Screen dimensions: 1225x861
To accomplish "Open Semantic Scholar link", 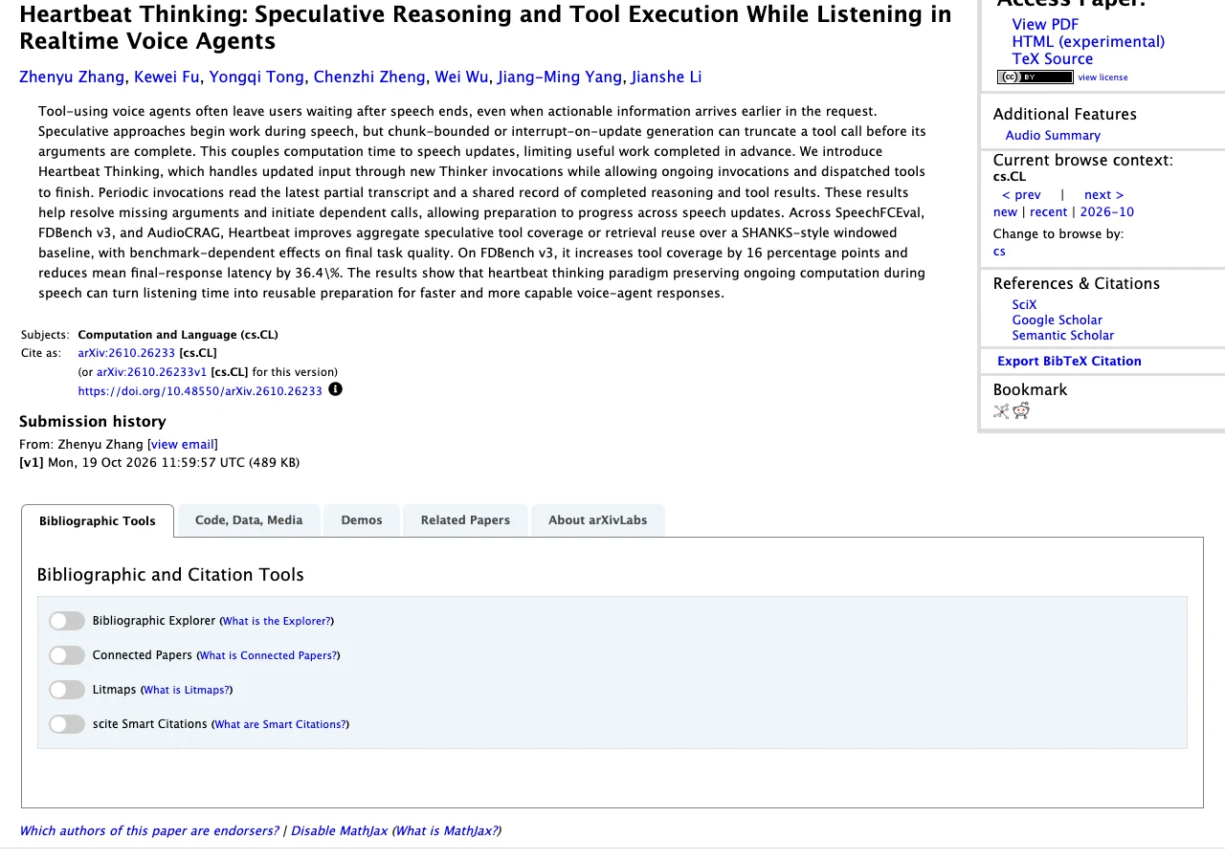I will pos(1063,336).
